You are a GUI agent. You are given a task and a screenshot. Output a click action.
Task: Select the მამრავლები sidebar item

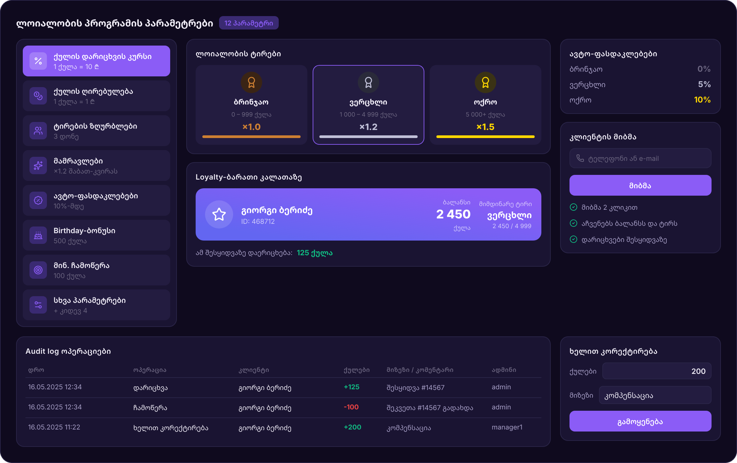pyautogui.click(x=96, y=166)
